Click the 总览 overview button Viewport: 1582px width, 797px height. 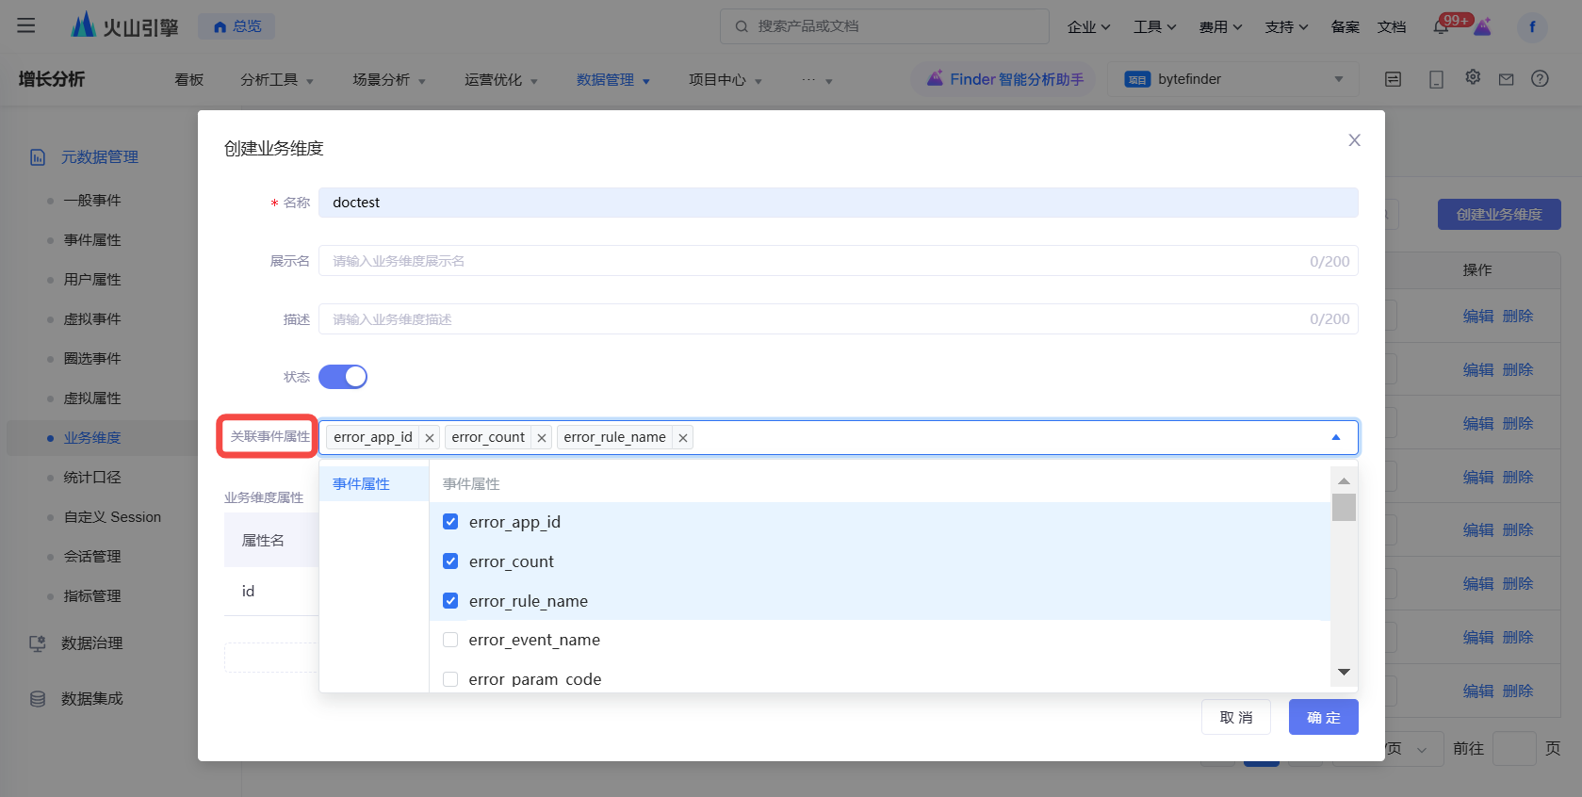[236, 26]
